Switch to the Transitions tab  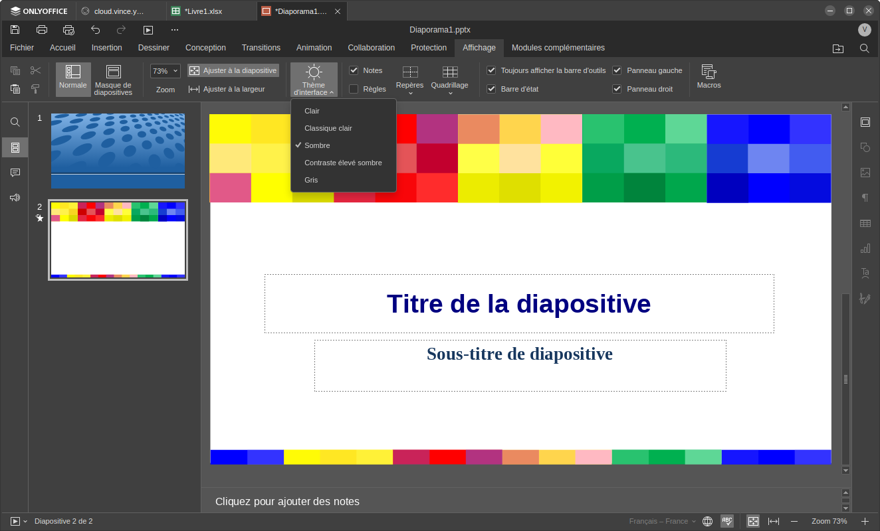pyautogui.click(x=261, y=48)
